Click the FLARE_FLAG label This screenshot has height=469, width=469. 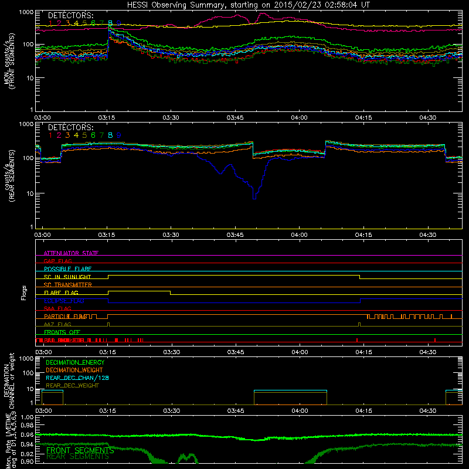point(61,293)
